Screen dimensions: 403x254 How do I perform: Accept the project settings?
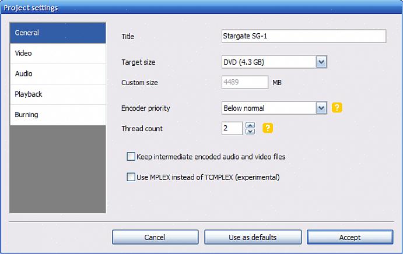[350, 237]
